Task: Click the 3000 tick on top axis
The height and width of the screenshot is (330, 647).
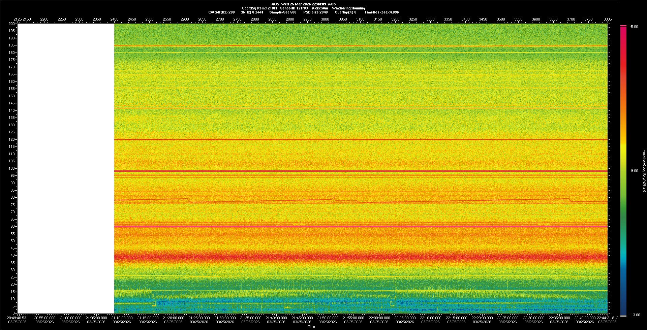Action: click(325, 19)
